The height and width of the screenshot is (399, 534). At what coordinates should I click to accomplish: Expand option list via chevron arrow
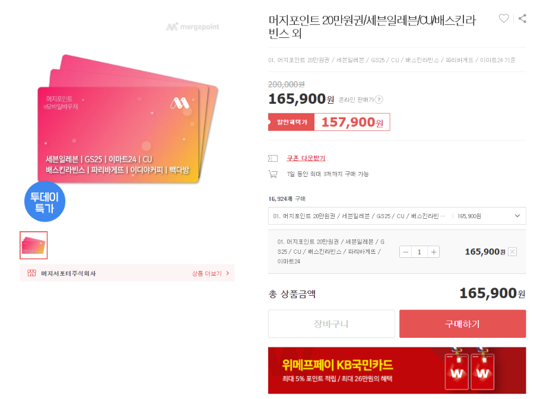click(517, 216)
